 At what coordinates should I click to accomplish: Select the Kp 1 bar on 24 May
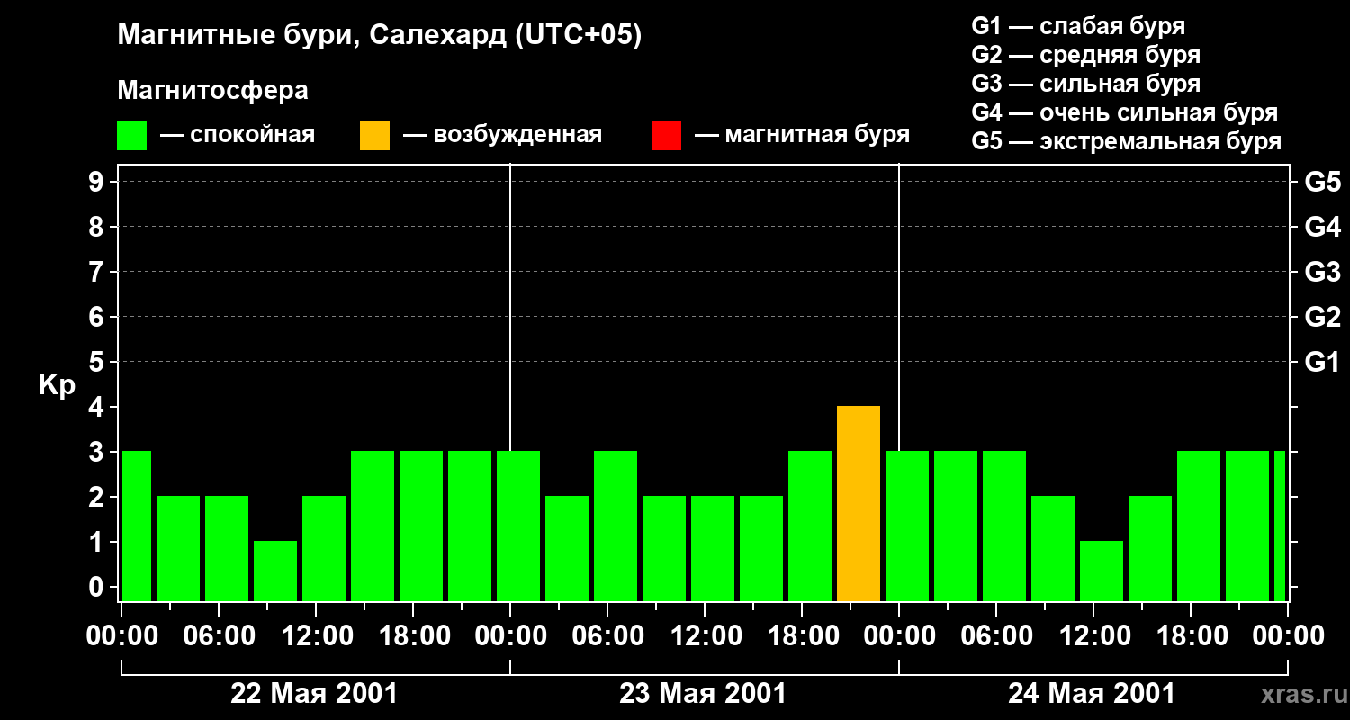point(1102,571)
